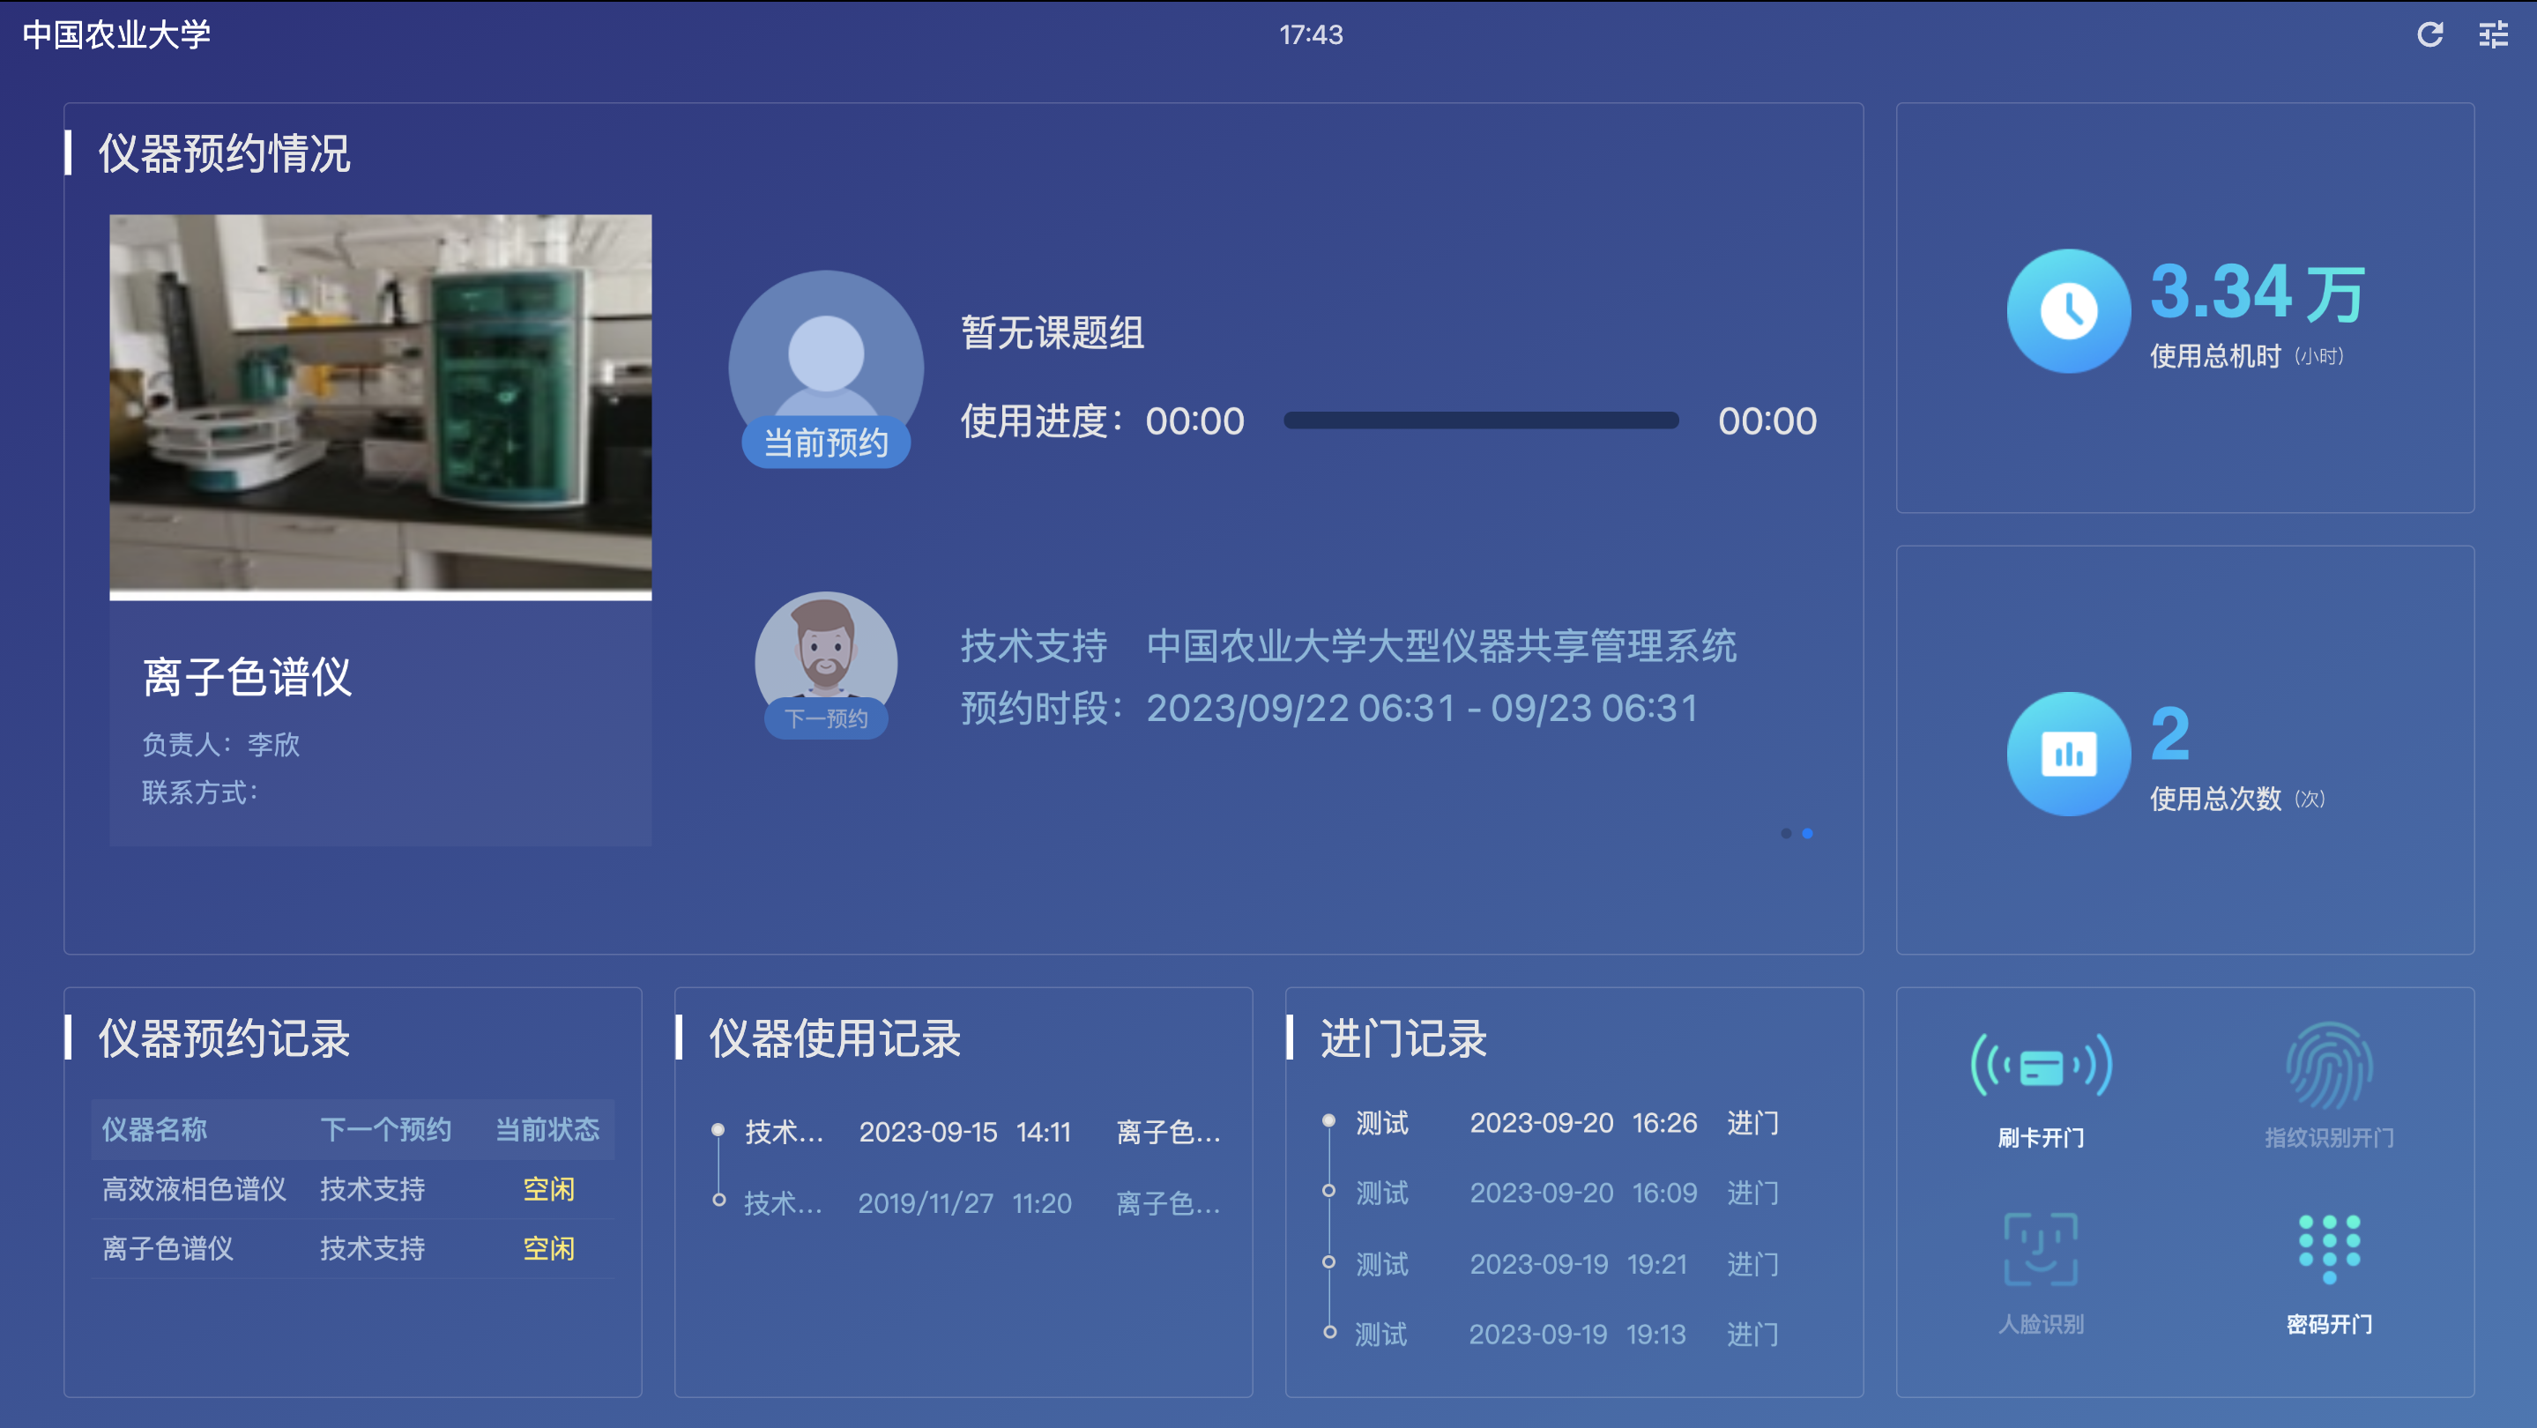
Task: Select swipe-card door opening icon
Action: (2041, 1067)
